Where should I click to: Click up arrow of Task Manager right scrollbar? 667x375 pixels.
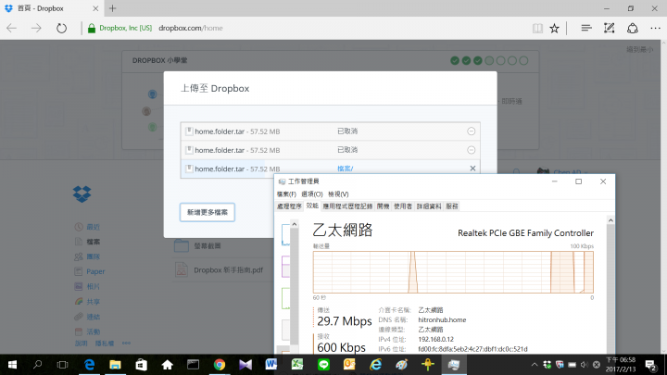tap(610, 220)
